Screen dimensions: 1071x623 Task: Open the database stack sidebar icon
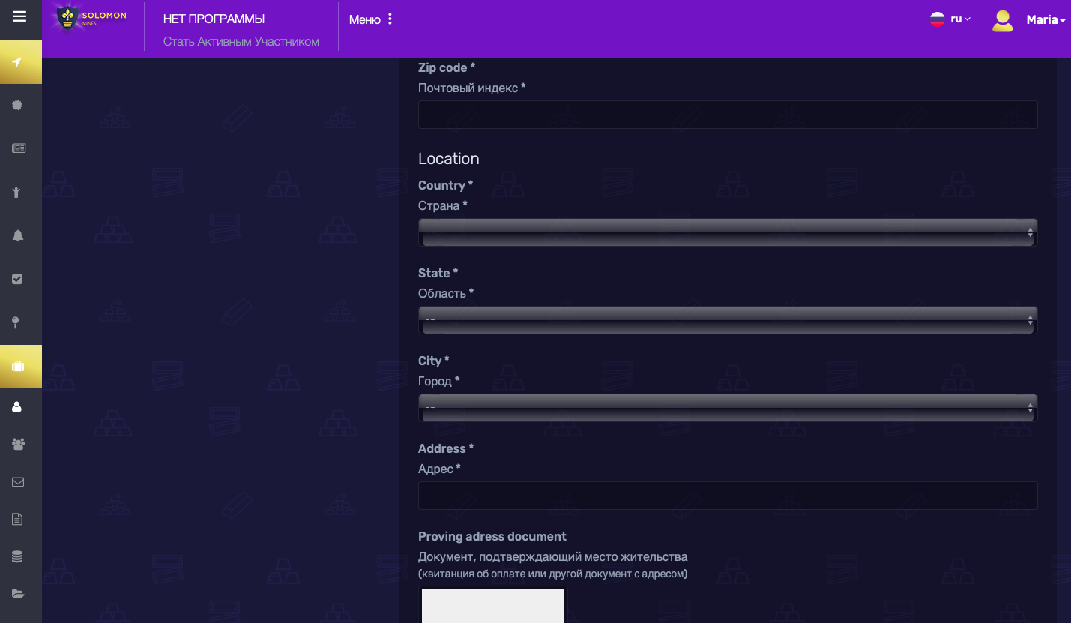pyautogui.click(x=18, y=556)
